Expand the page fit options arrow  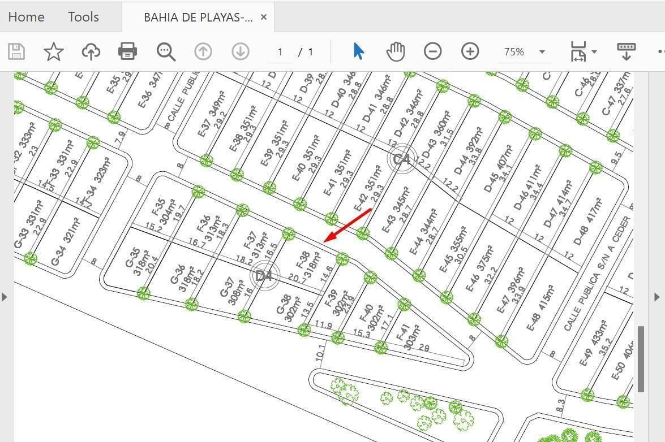point(594,52)
